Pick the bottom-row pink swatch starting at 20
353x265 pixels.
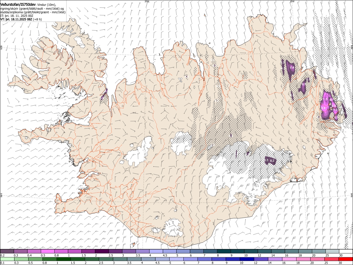[x=317, y=259]
